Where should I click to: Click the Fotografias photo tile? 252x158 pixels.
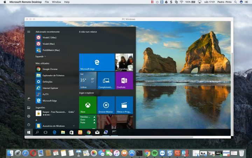click(124, 62)
